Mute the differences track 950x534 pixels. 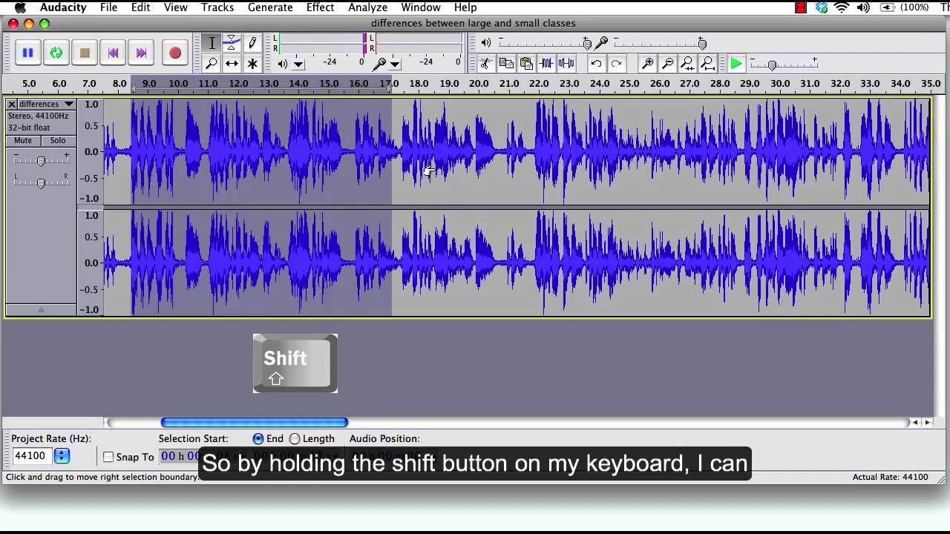click(23, 140)
